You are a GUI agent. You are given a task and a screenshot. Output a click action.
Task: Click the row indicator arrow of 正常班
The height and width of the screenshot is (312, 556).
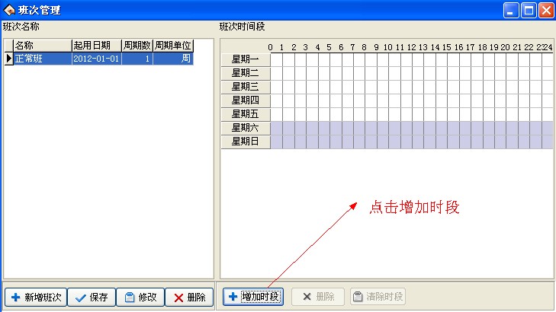pos(9,59)
